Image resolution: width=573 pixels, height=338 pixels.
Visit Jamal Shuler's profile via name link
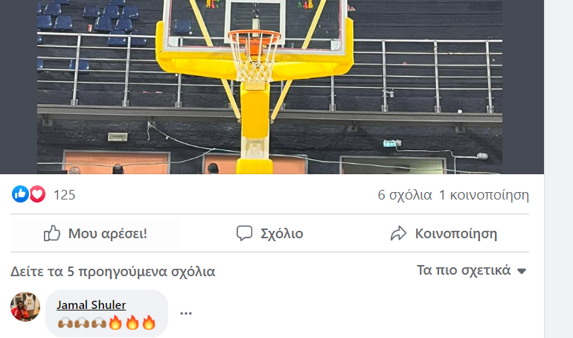point(91,304)
